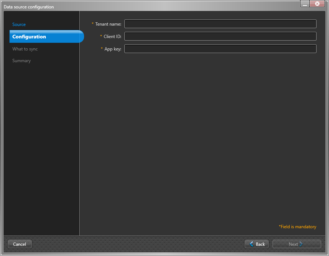Click the Tenant name label

click(x=108, y=23)
